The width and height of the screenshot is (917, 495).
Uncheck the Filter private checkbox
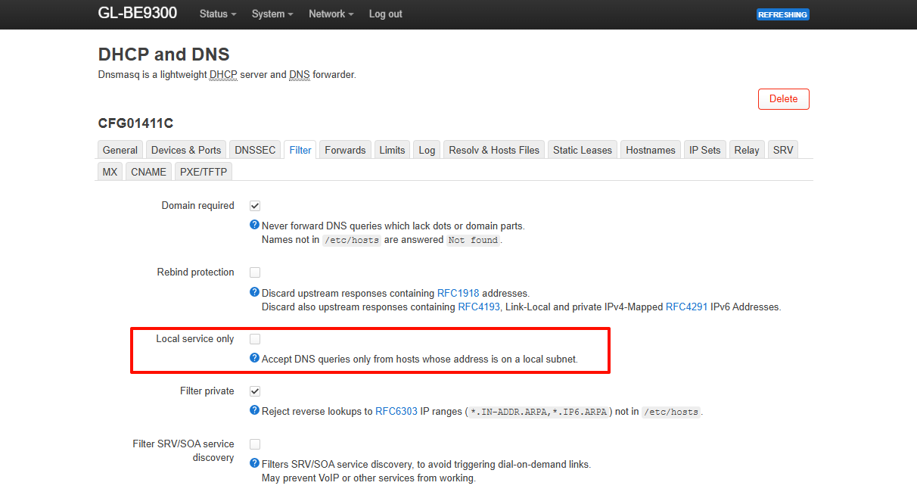255,391
